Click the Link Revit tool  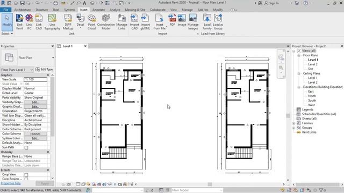tap(19, 22)
